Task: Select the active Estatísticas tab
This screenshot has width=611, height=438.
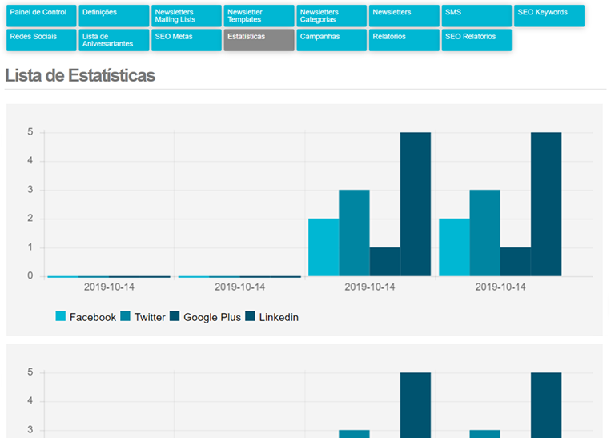Action: coord(259,40)
